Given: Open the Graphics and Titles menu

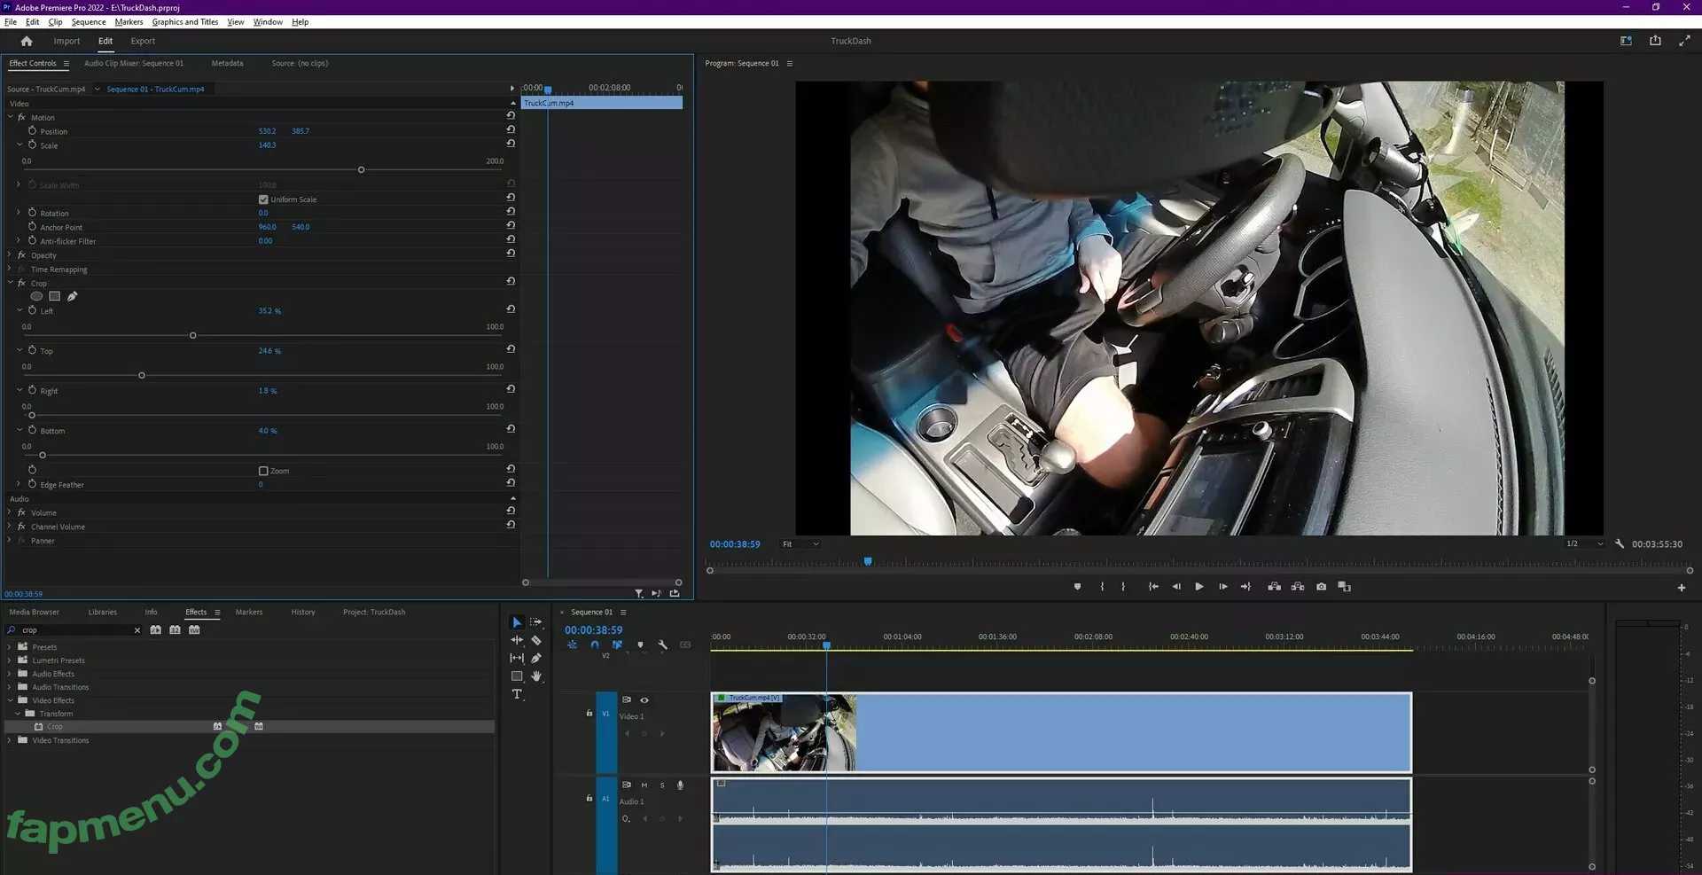Looking at the screenshot, I should tap(185, 22).
